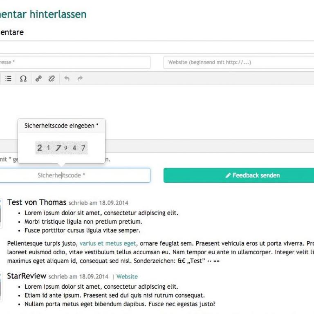Click the 'Test von Thomas' comment title

pyautogui.click(x=36, y=202)
